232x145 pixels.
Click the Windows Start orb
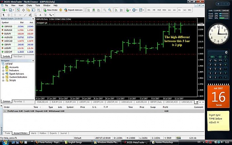[x=5, y=142]
